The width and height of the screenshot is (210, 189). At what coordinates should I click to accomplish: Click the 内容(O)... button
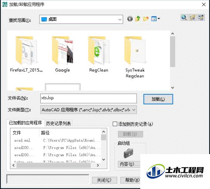[129, 164]
